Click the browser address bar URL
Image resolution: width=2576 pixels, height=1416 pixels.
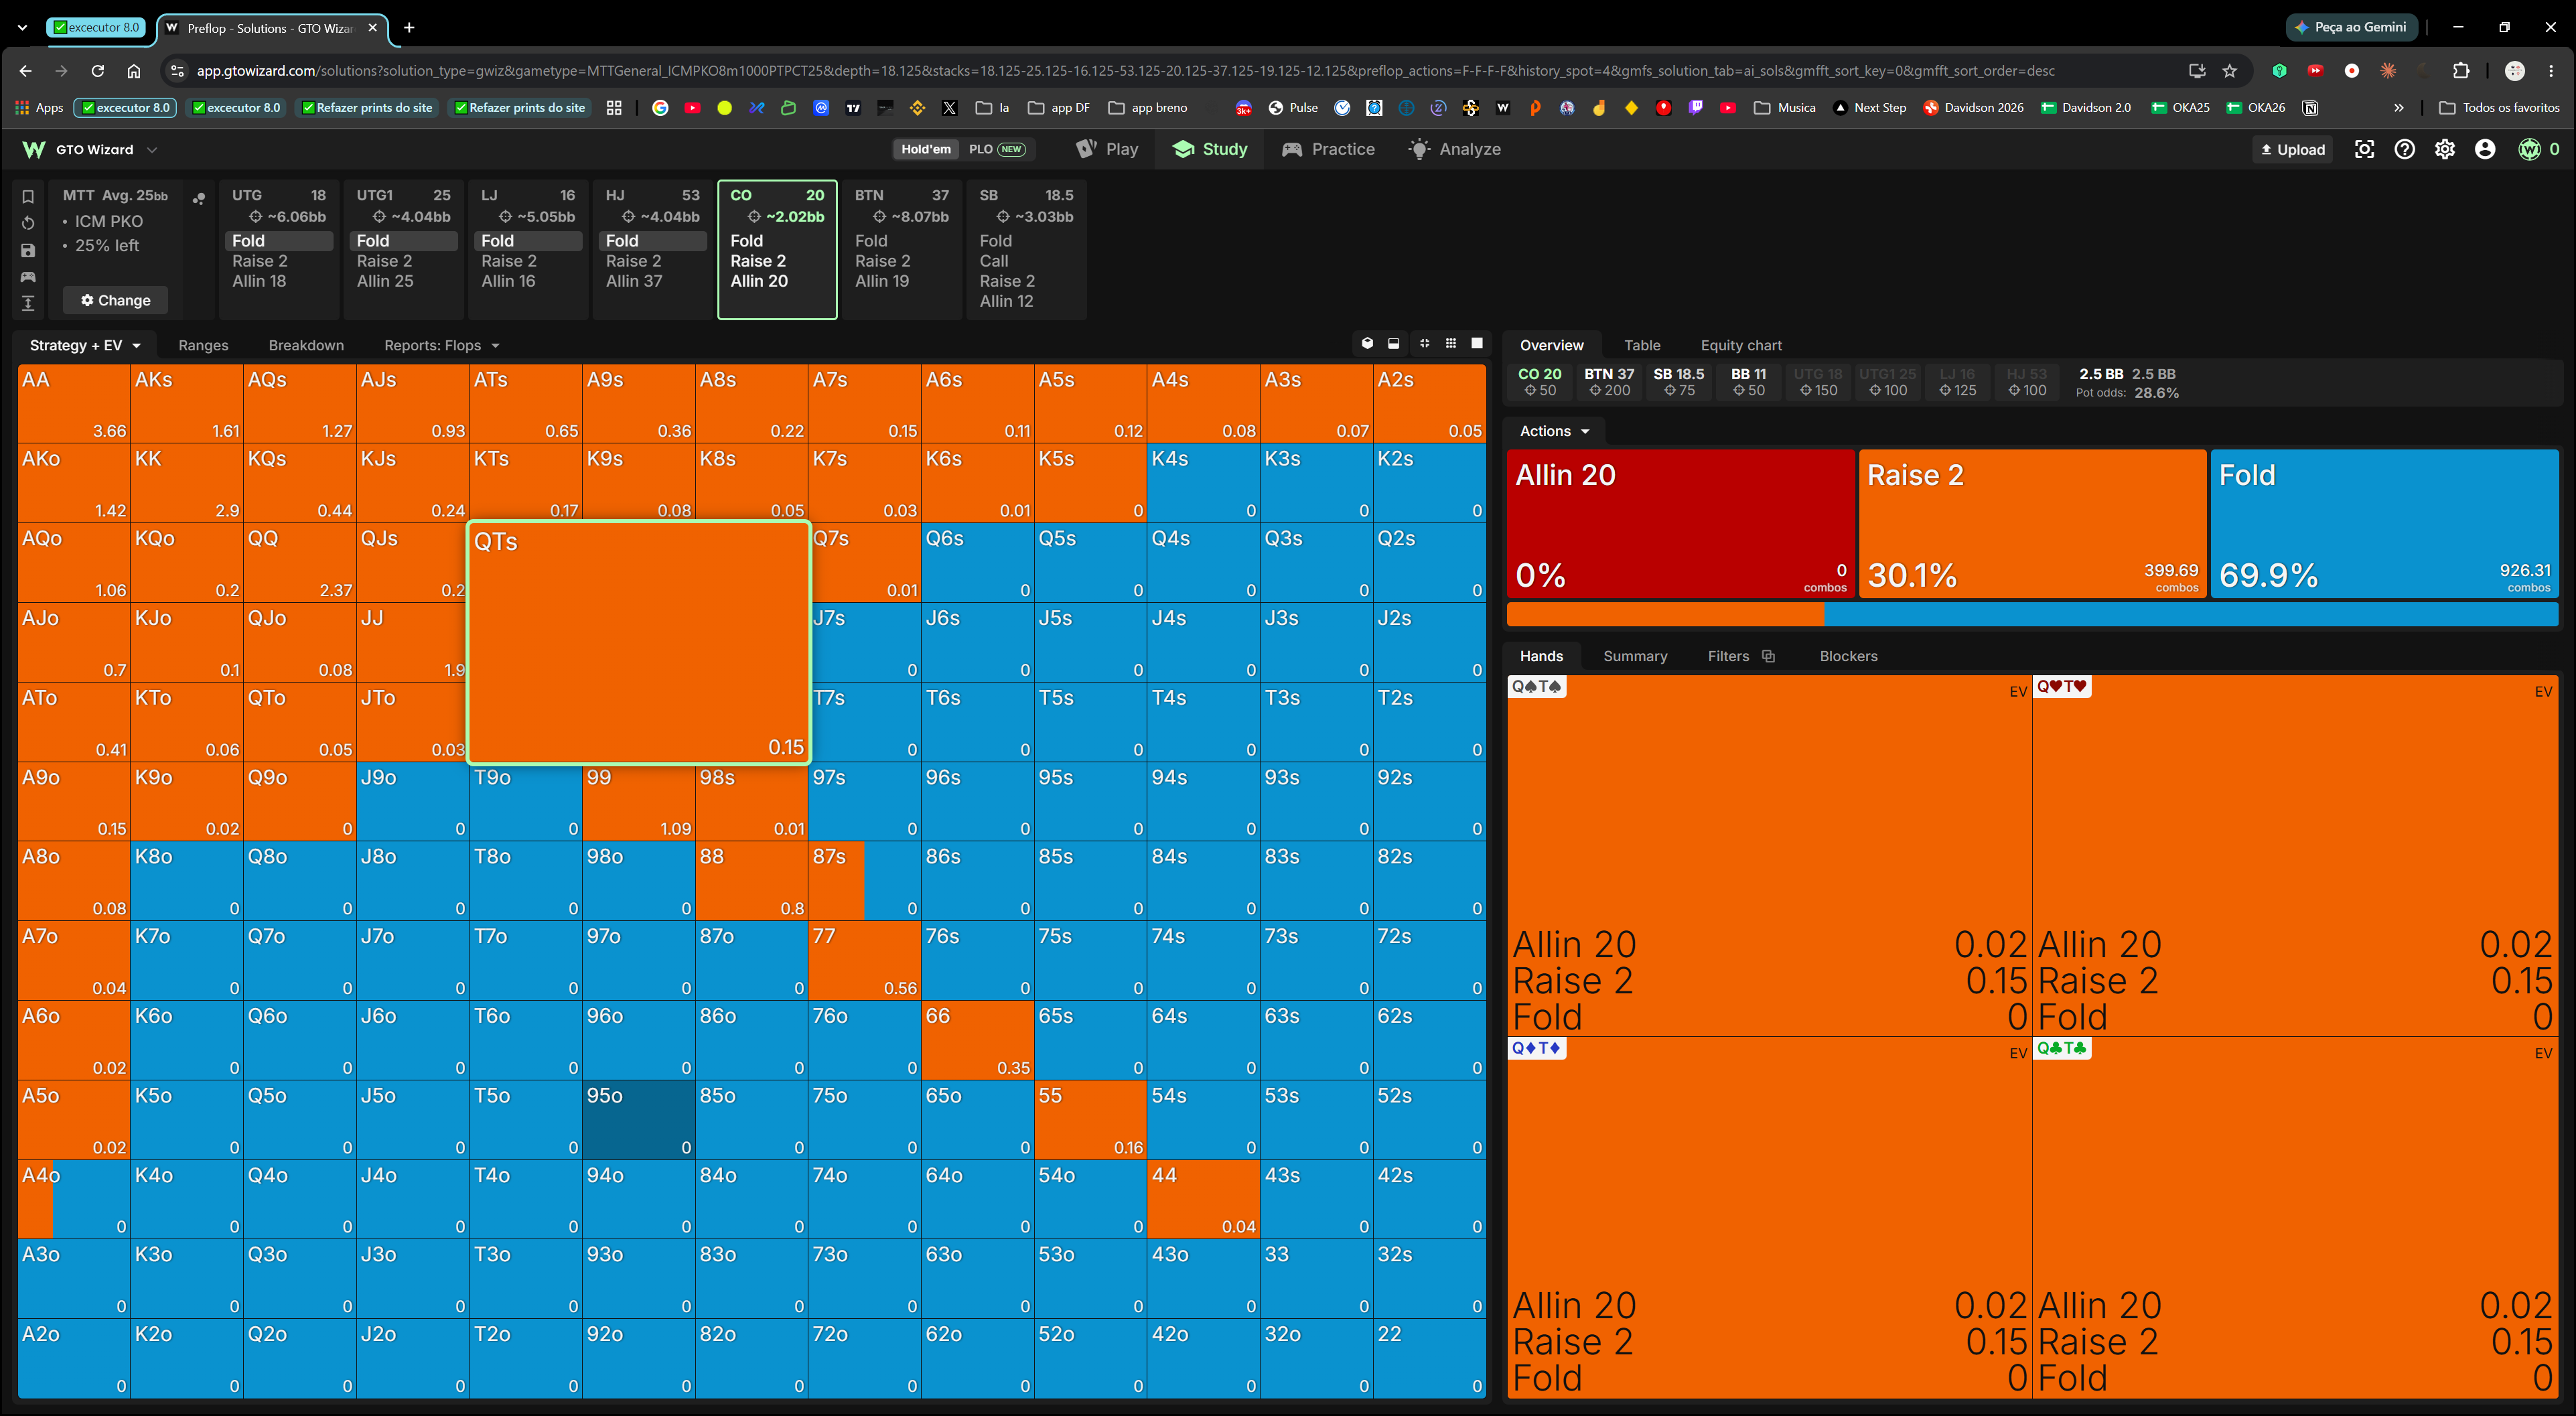(x=1125, y=71)
